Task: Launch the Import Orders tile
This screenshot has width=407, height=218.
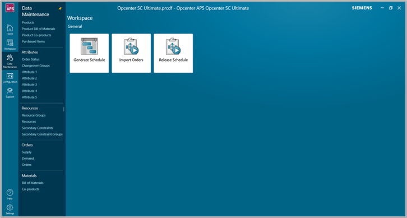Action: tap(131, 53)
